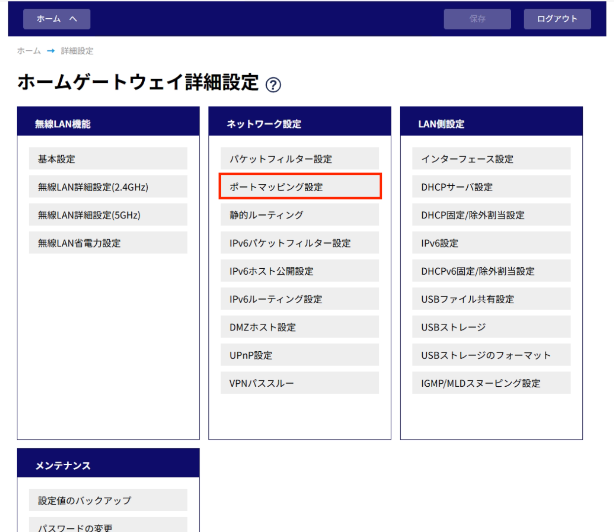Viewport: 614px width, 532px height.
Task: Open ポートマッピング設定
Action: pyautogui.click(x=300, y=187)
